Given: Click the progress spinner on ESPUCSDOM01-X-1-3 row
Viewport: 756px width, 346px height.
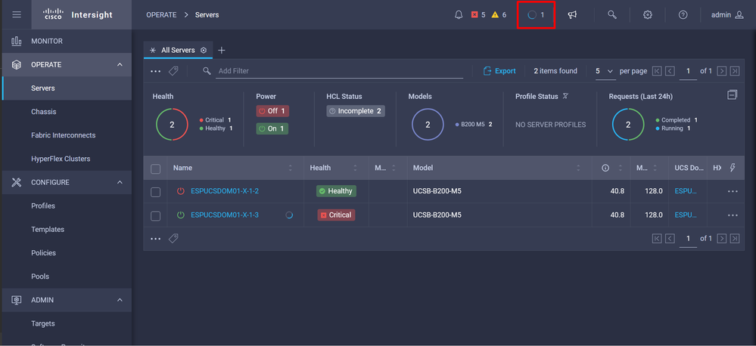Looking at the screenshot, I should pos(289,215).
